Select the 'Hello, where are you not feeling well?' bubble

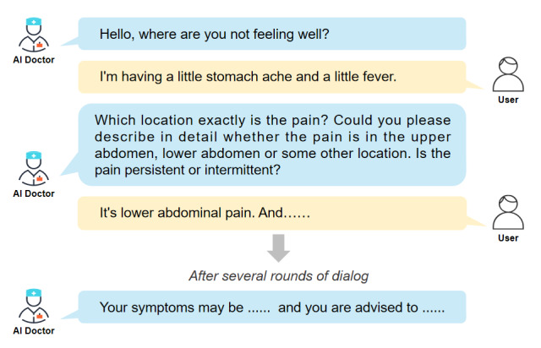[272, 34]
